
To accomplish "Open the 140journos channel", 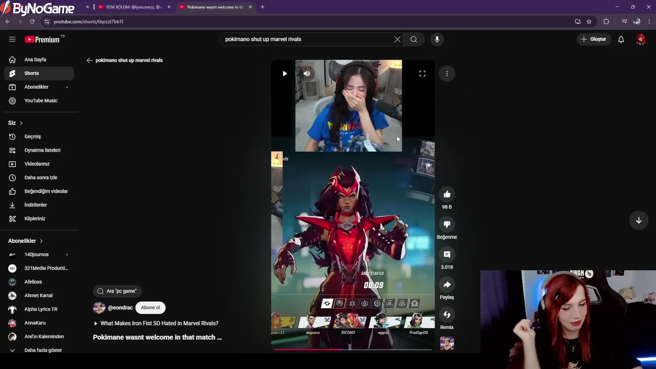I will [x=39, y=255].
